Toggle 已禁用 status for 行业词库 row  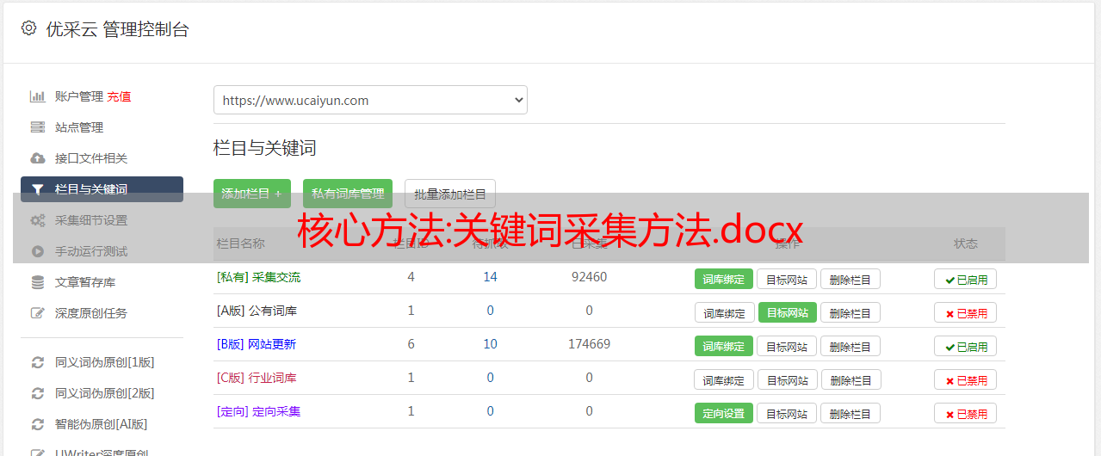tap(966, 379)
